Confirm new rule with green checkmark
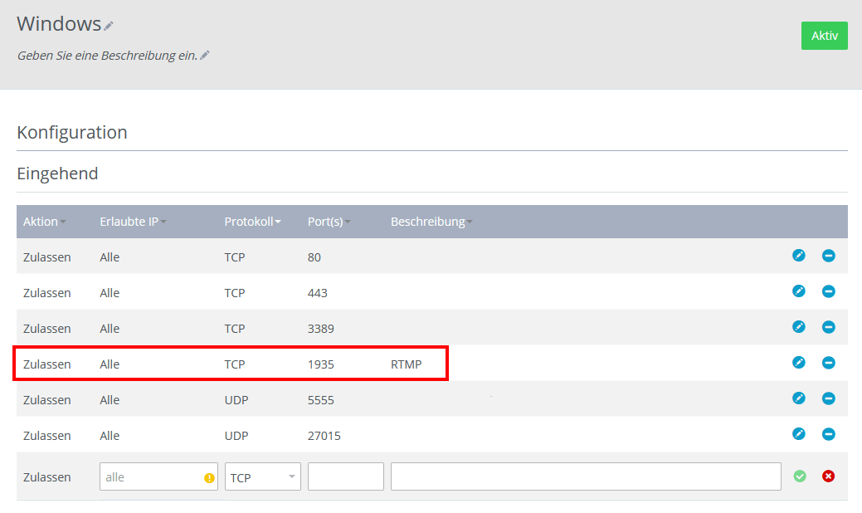The height and width of the screenshot is (513, 862). 800,476
